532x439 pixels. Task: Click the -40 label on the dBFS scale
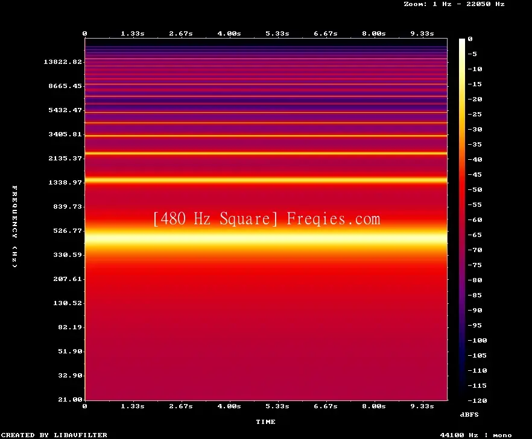pyautogui.click(x=475, y=159)
